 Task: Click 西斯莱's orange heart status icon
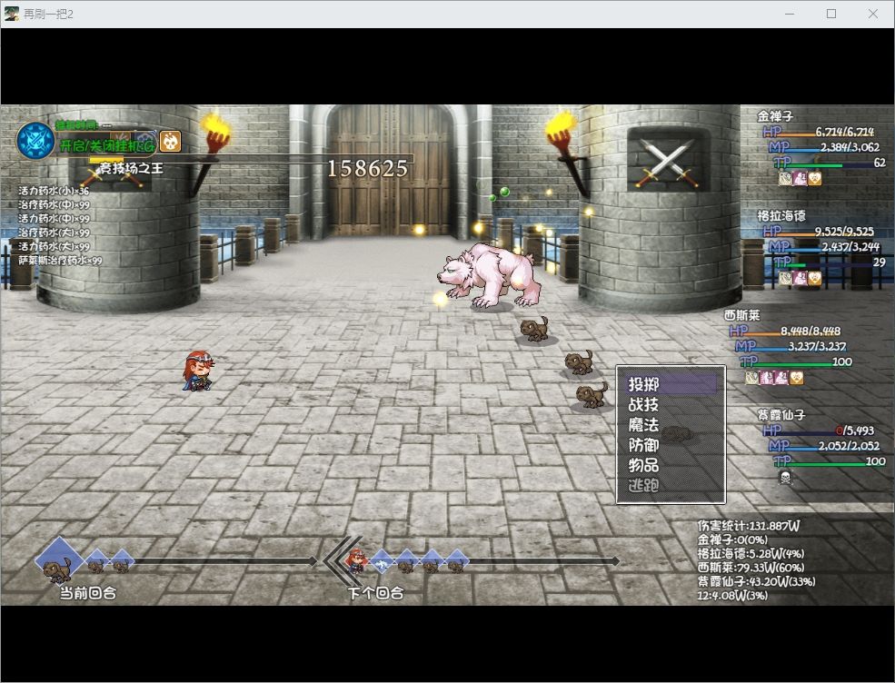tap(796, 377)
